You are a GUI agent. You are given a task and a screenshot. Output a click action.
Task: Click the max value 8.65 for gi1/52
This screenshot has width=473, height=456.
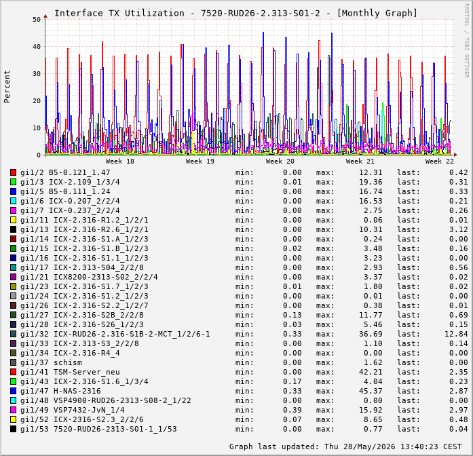point(373,419)
